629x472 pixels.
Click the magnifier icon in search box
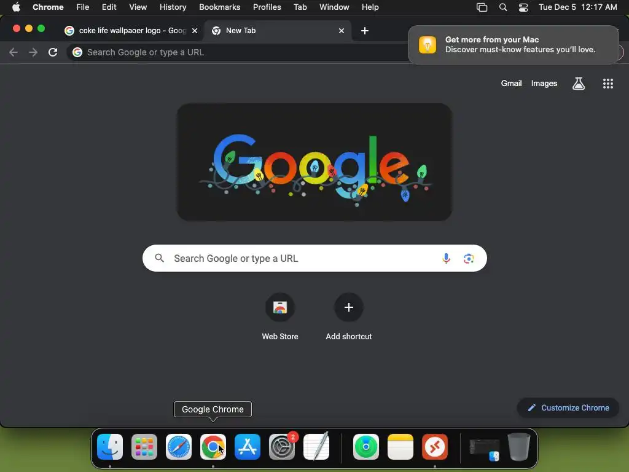[159, 258]
